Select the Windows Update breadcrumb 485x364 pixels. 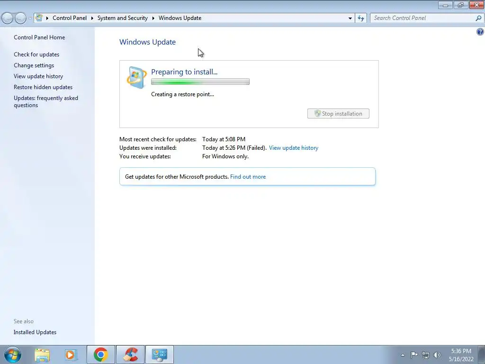coord(180,18)
